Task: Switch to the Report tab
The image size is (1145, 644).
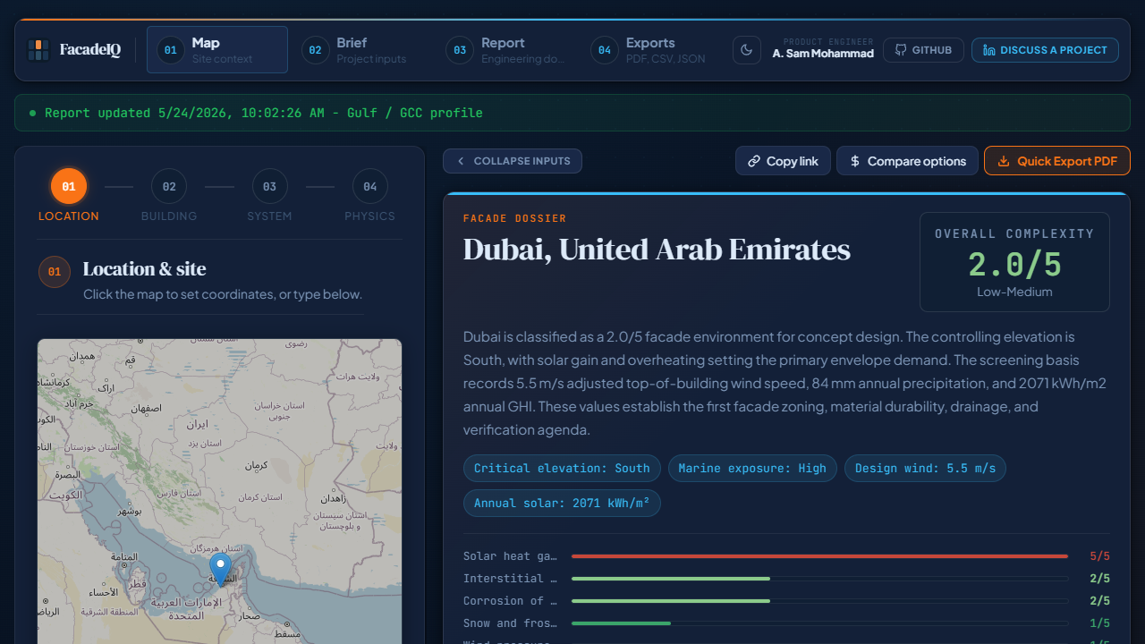Action: point(506,50)
